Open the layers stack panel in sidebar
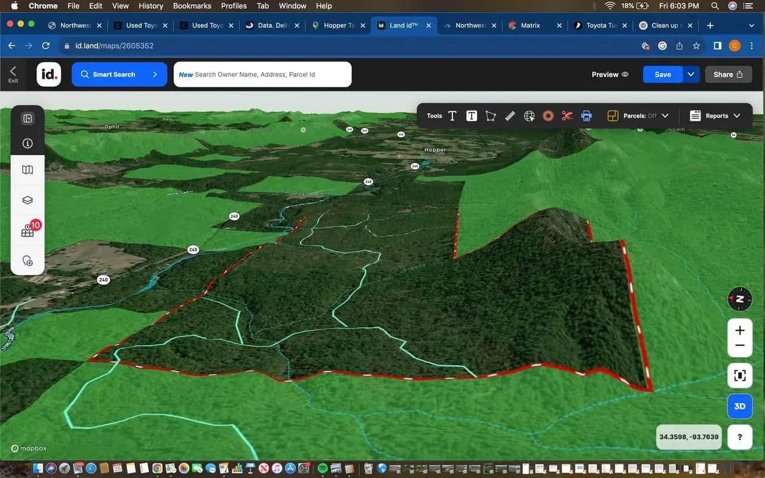This screenshot has width=765, height=478. tap(27, 200)
